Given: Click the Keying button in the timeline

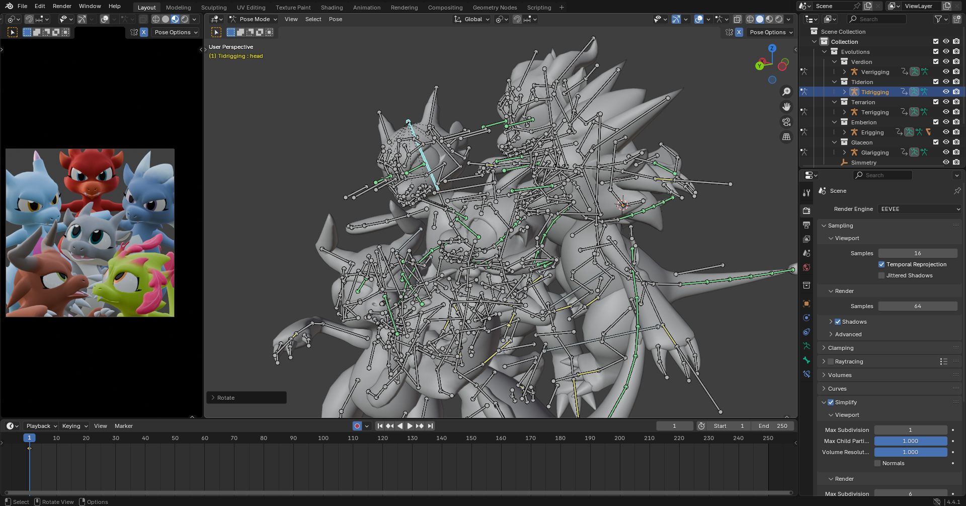Looking at the screenshot, I should [x=74, y=426].
